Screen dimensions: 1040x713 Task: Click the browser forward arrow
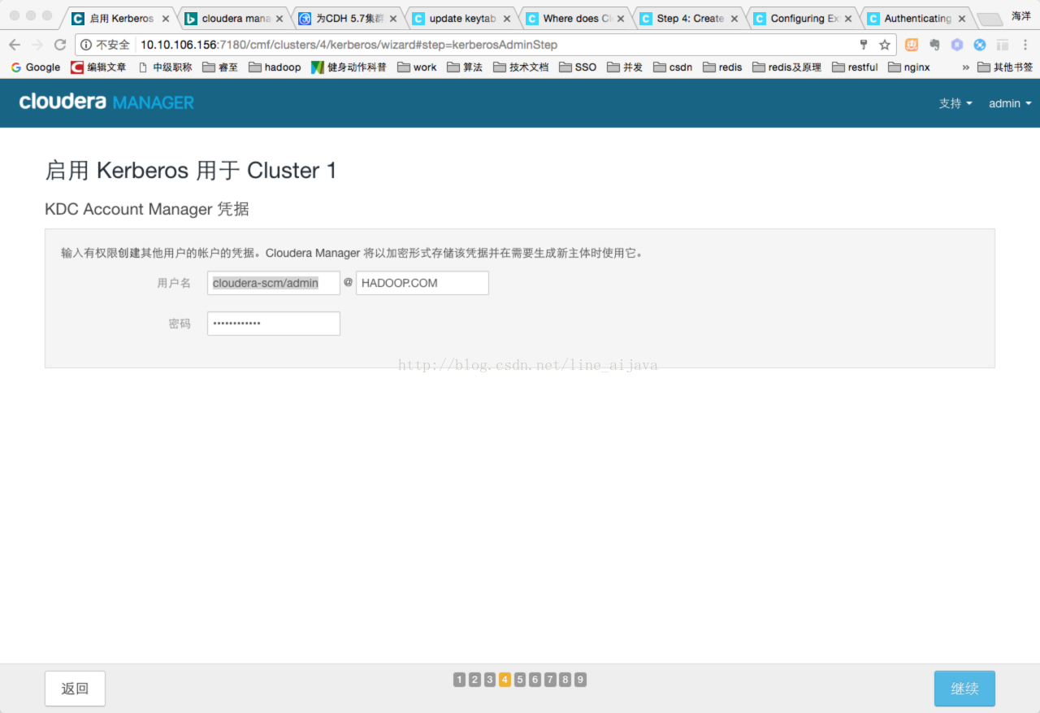pos(37,45)
